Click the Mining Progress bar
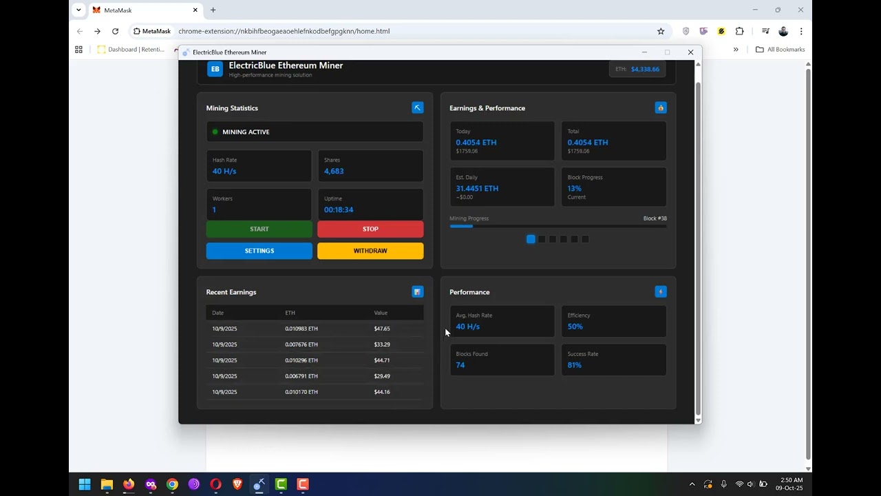The width and height of the screenshot is (881, 496). tap(558, 226)
